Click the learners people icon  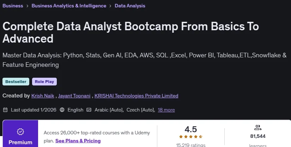coord(257,127)
